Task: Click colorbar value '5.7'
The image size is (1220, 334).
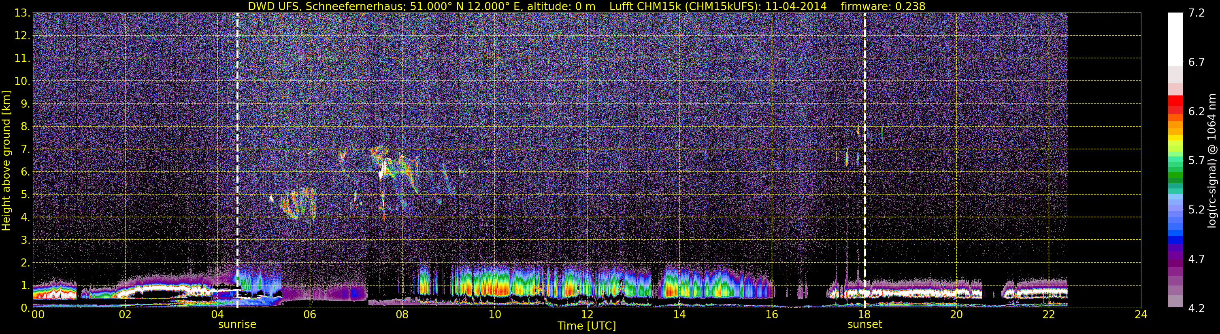Action: tap(1197, 161)
